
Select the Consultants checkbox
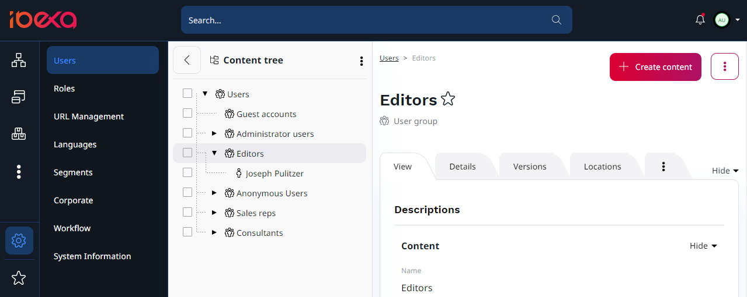coord(187,232)
